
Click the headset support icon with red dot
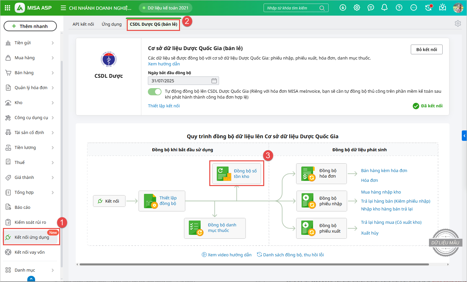[x=429, y=7]
